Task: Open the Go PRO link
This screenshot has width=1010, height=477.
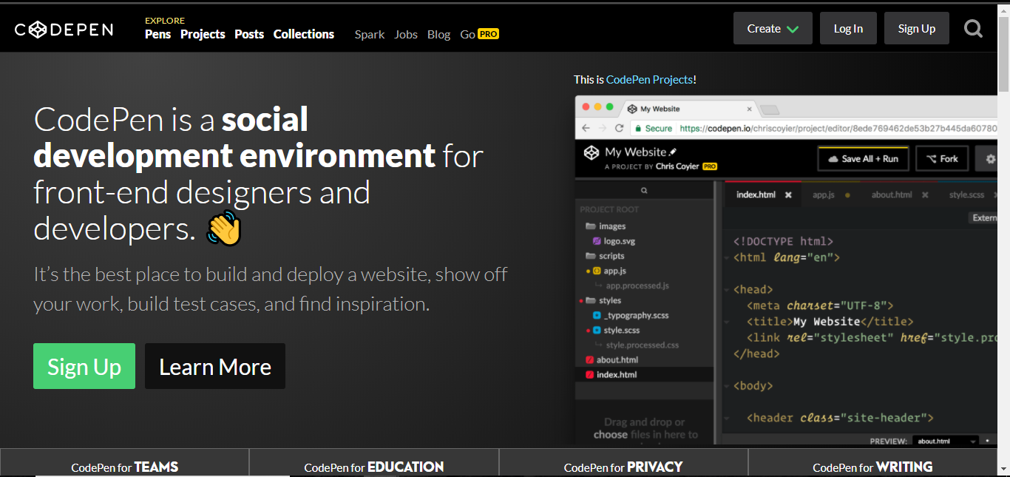Action: click(x=479, y=34)
